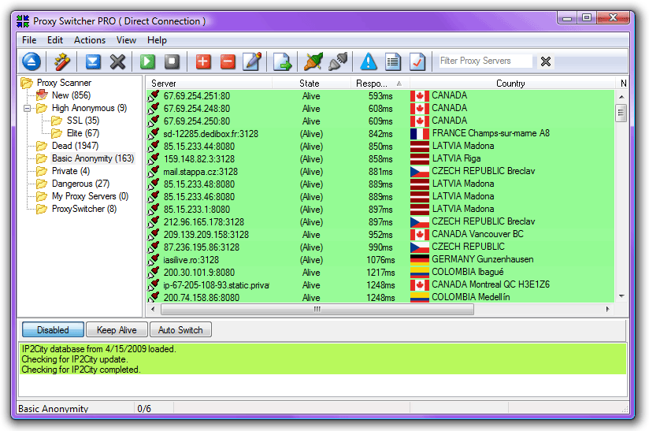649x431 pixels.
Task: Select server sd-12285.dedibox.fr:3128
Action: pos(210,134)
